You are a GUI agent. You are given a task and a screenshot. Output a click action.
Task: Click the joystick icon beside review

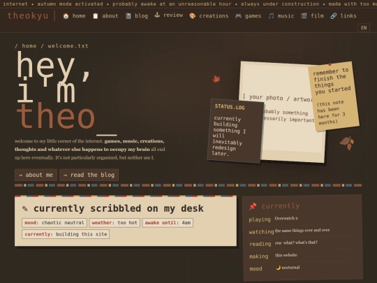point(157,15)
